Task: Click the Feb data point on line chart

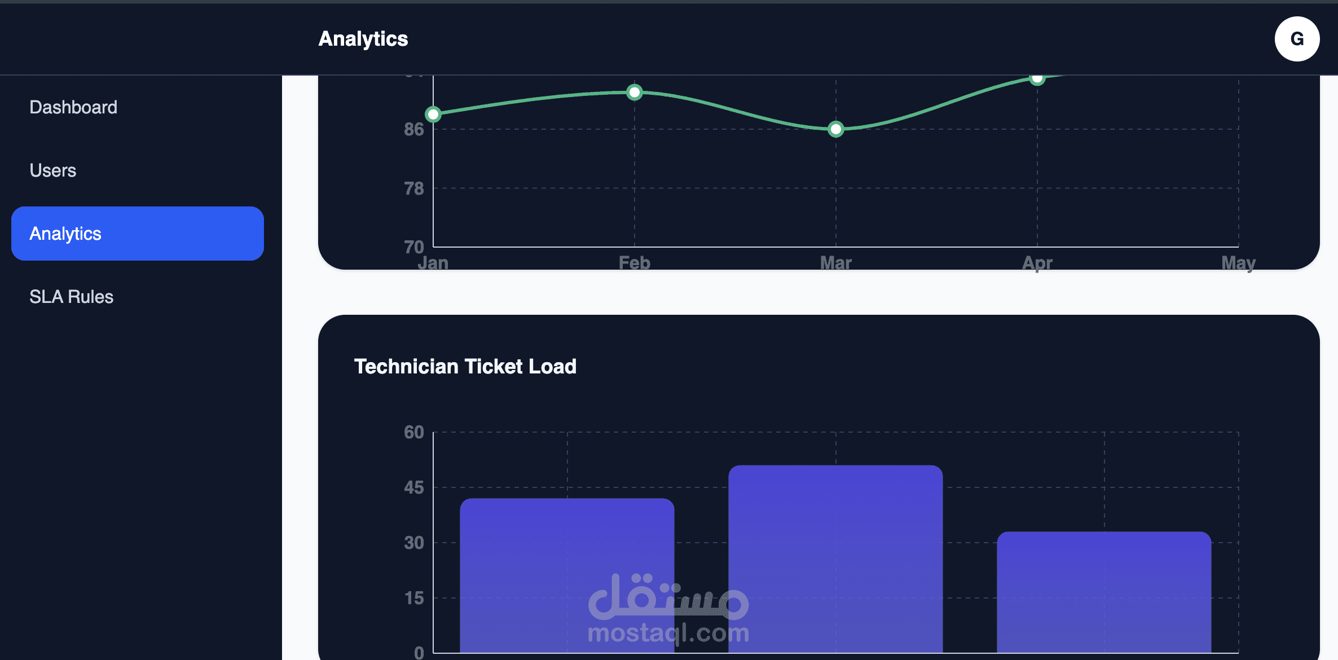Action: [x=635, y=92]
